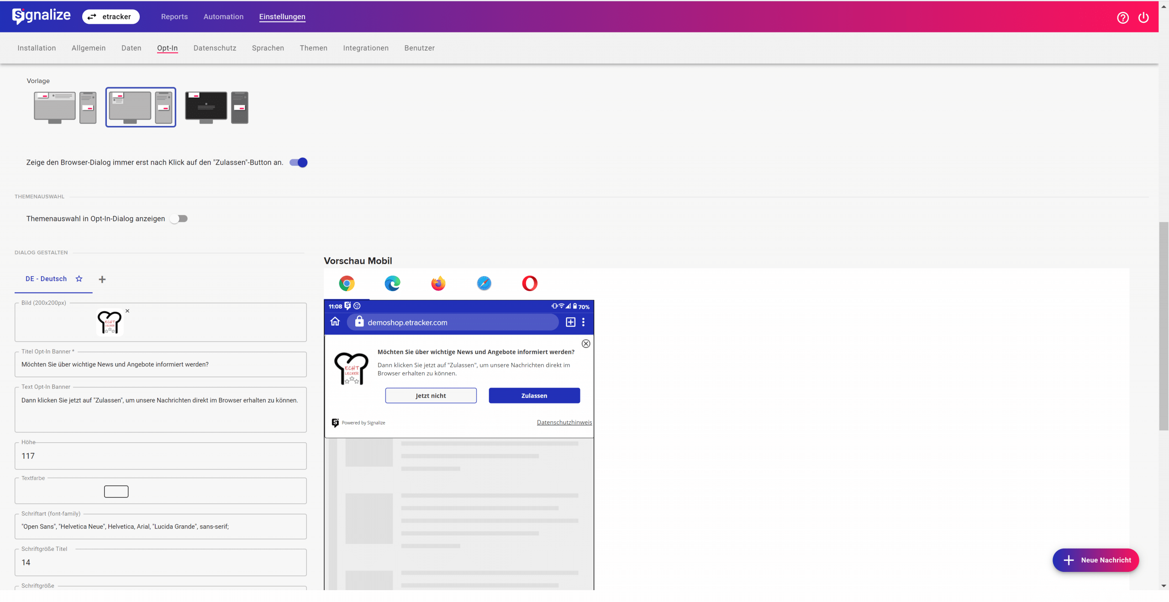
Task: Preview in Safari browser icon
Action: point(484,283)
